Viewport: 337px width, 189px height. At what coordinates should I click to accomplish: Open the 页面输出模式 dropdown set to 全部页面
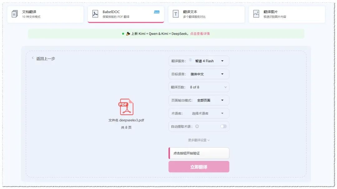point(199,100)
